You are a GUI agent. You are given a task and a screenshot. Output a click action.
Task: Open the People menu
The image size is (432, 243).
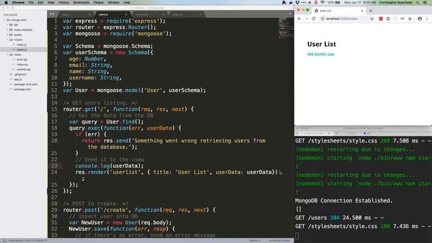[x=99, y=3]
